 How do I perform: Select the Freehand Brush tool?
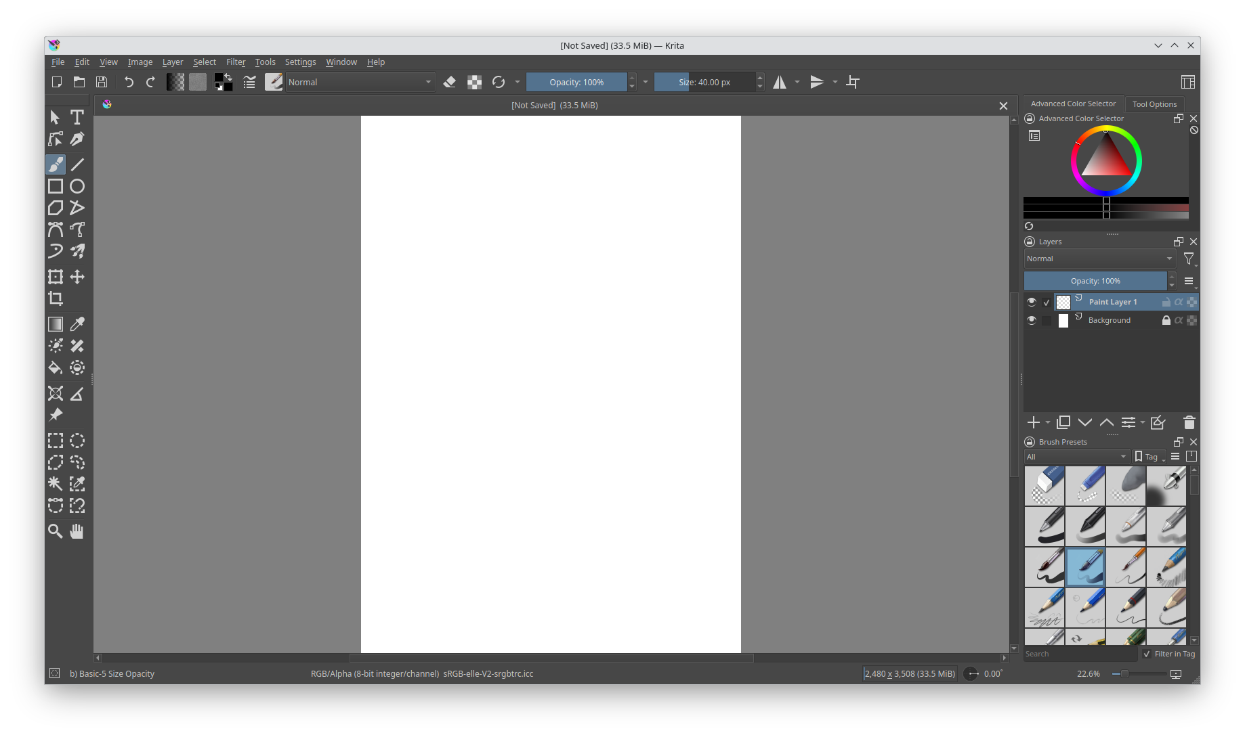point(55,164)
